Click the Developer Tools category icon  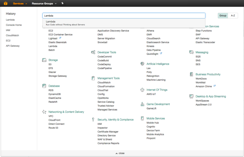tap(93, 52)
